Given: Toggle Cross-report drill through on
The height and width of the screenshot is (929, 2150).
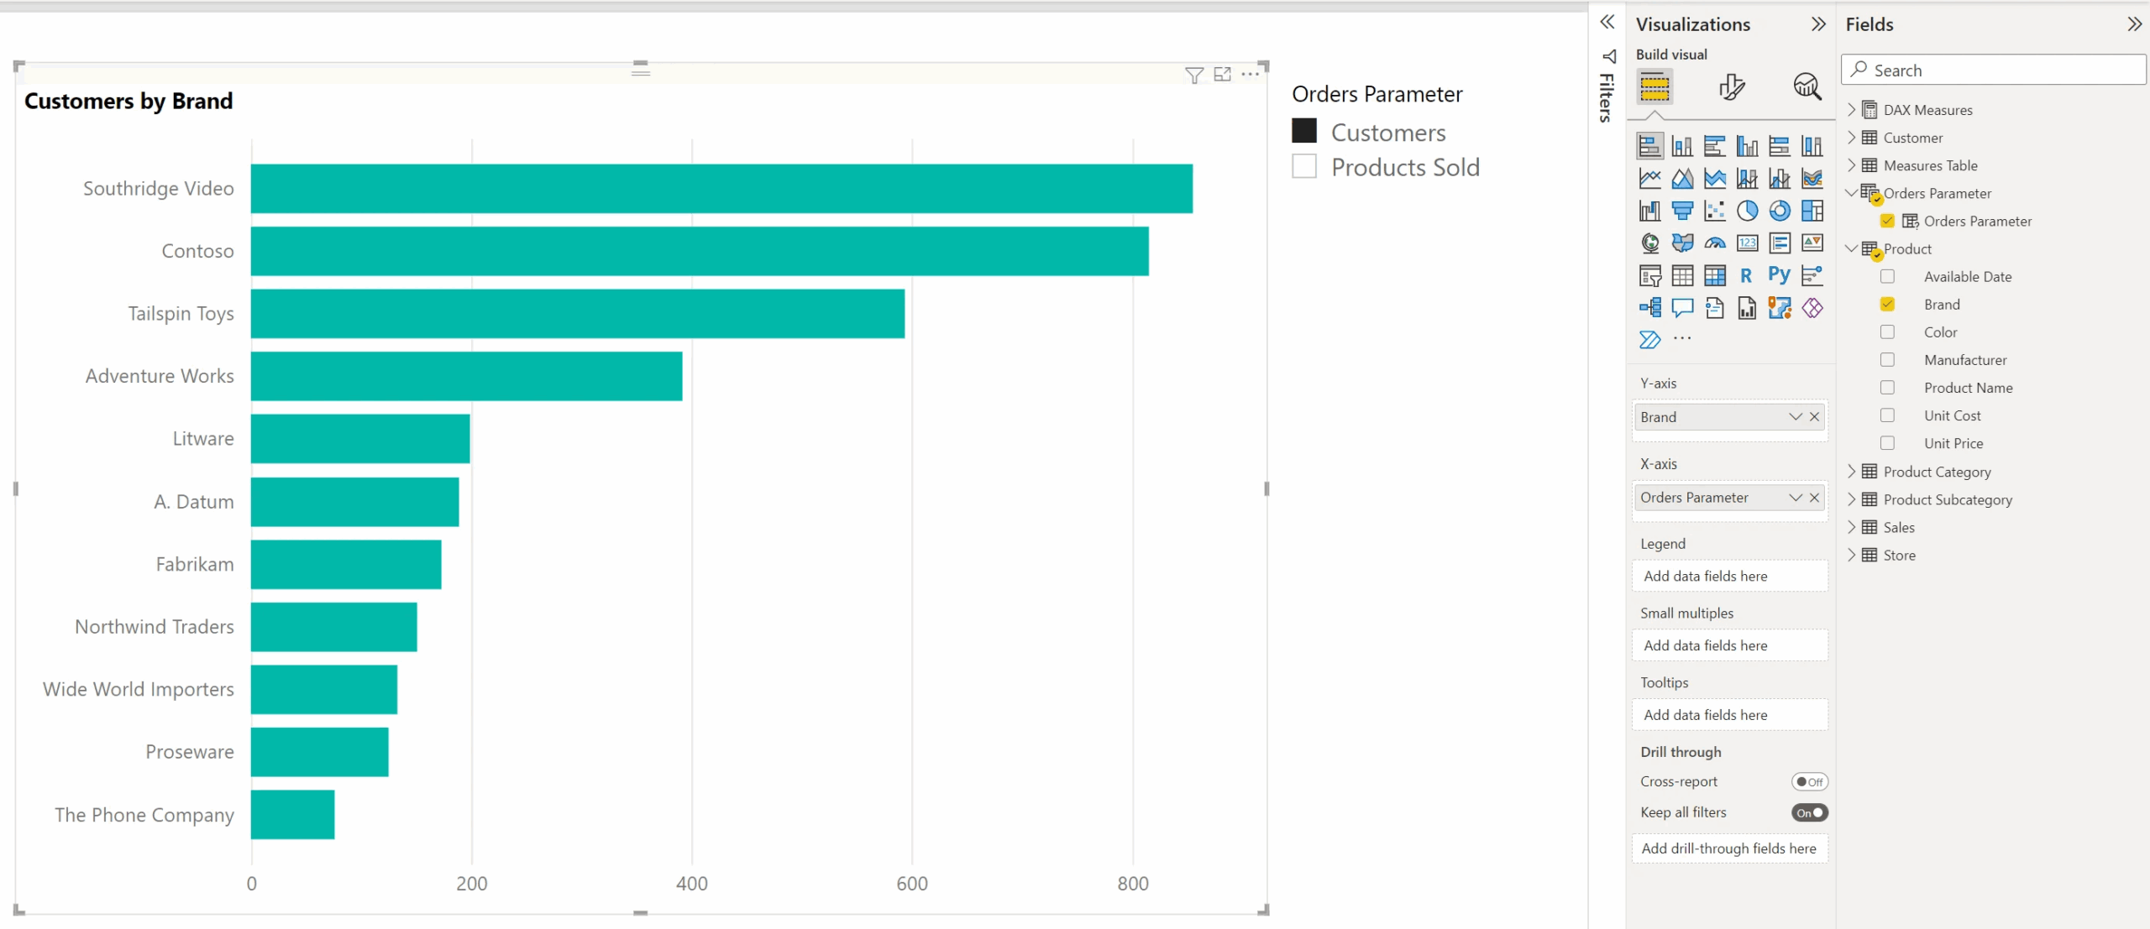Looking at the screenshot, I should point(1809,781).
